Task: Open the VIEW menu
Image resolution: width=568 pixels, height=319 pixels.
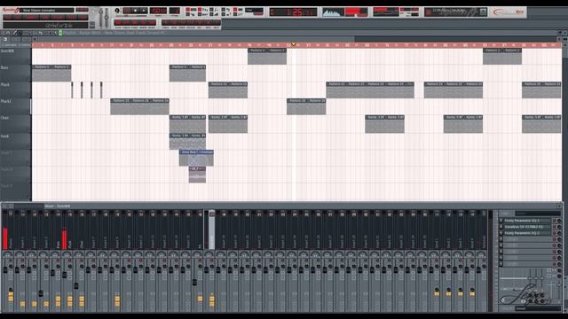Action: [x=45, y=17]
